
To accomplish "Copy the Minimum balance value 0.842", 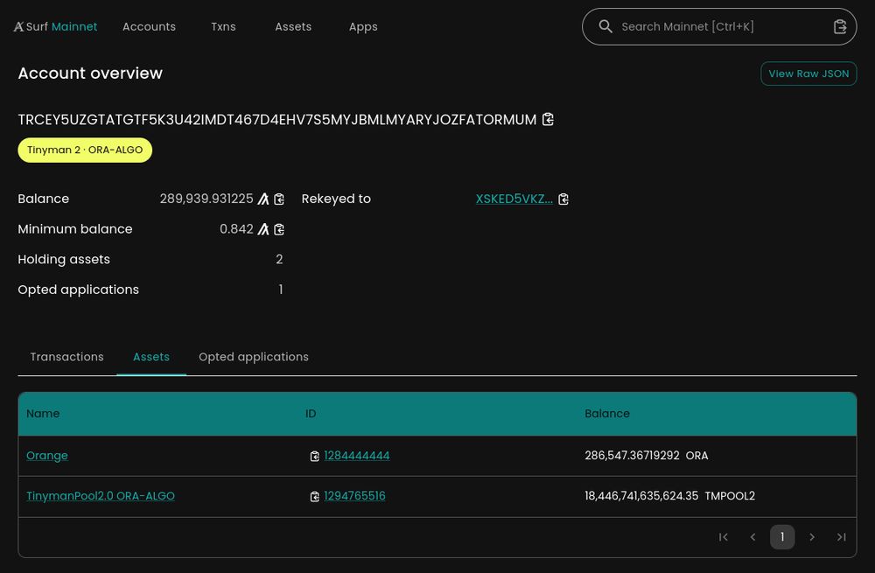I will point(279,228).
